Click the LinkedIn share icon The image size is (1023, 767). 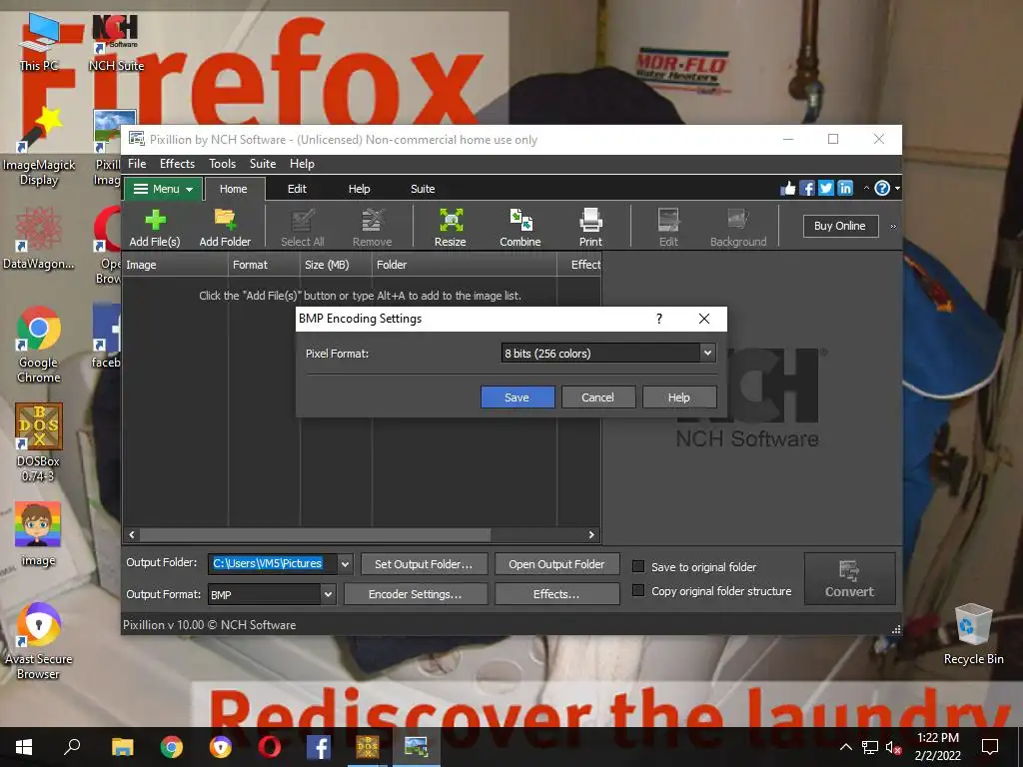click(x=845, y=189)
